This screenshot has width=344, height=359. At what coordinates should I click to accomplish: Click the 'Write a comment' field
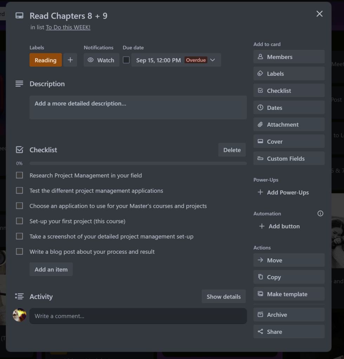coord(138,316)
